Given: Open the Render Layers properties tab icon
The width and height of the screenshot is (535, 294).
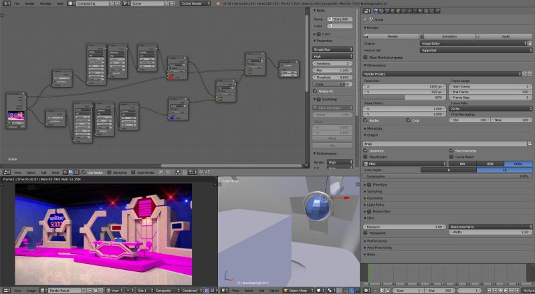Looking at the screenshot, I should coord(381,11).
